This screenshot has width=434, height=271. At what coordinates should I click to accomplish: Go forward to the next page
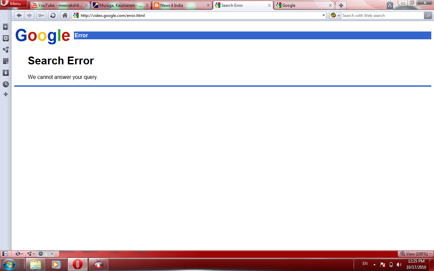pyautogui.click(x=29, y=15)
